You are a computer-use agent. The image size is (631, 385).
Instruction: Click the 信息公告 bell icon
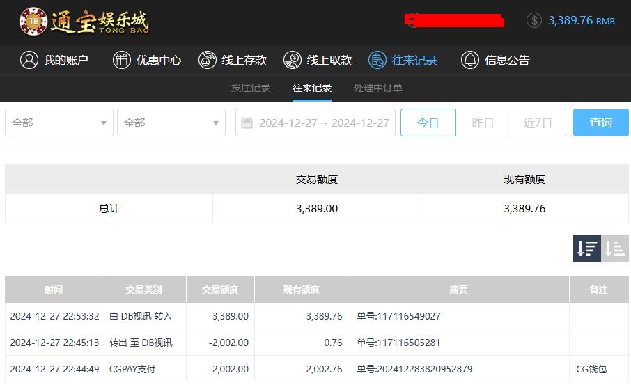469,60
